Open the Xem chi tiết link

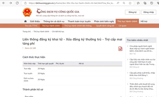pyautogui.click(x=30, y=48)
